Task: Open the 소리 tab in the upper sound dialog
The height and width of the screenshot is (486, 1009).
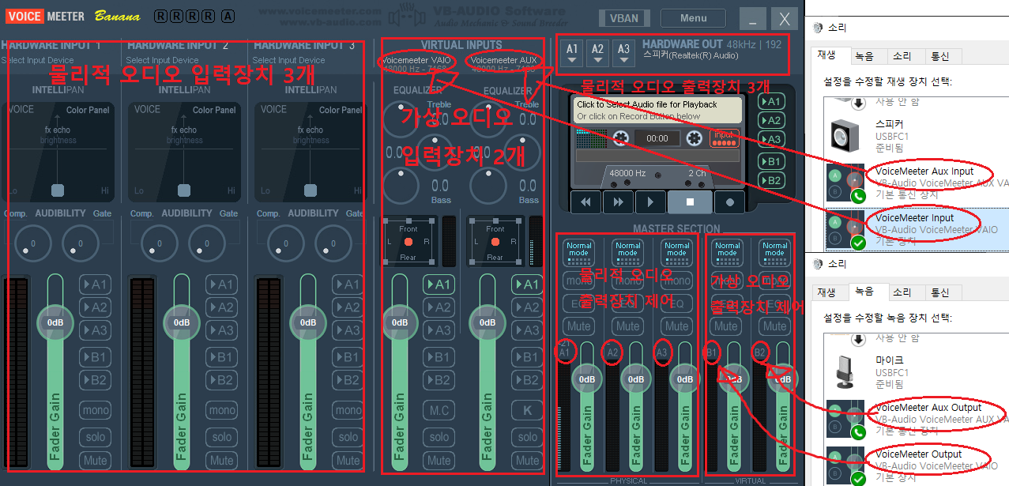Action: pyautogui.click(x=902, y=56)
